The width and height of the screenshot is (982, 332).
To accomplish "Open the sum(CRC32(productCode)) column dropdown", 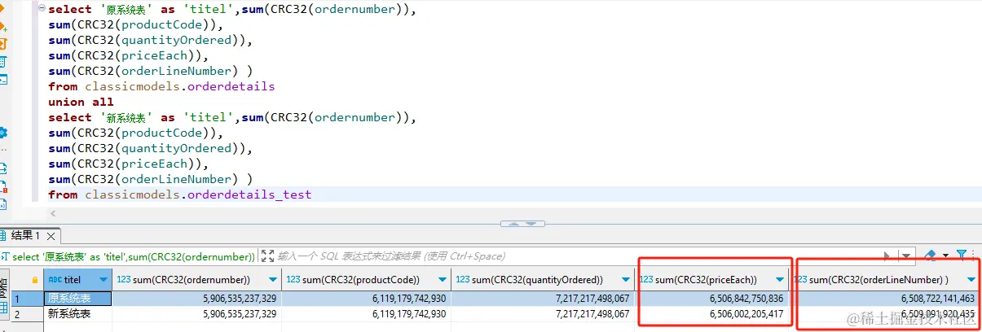I will [x=443, y=280].
